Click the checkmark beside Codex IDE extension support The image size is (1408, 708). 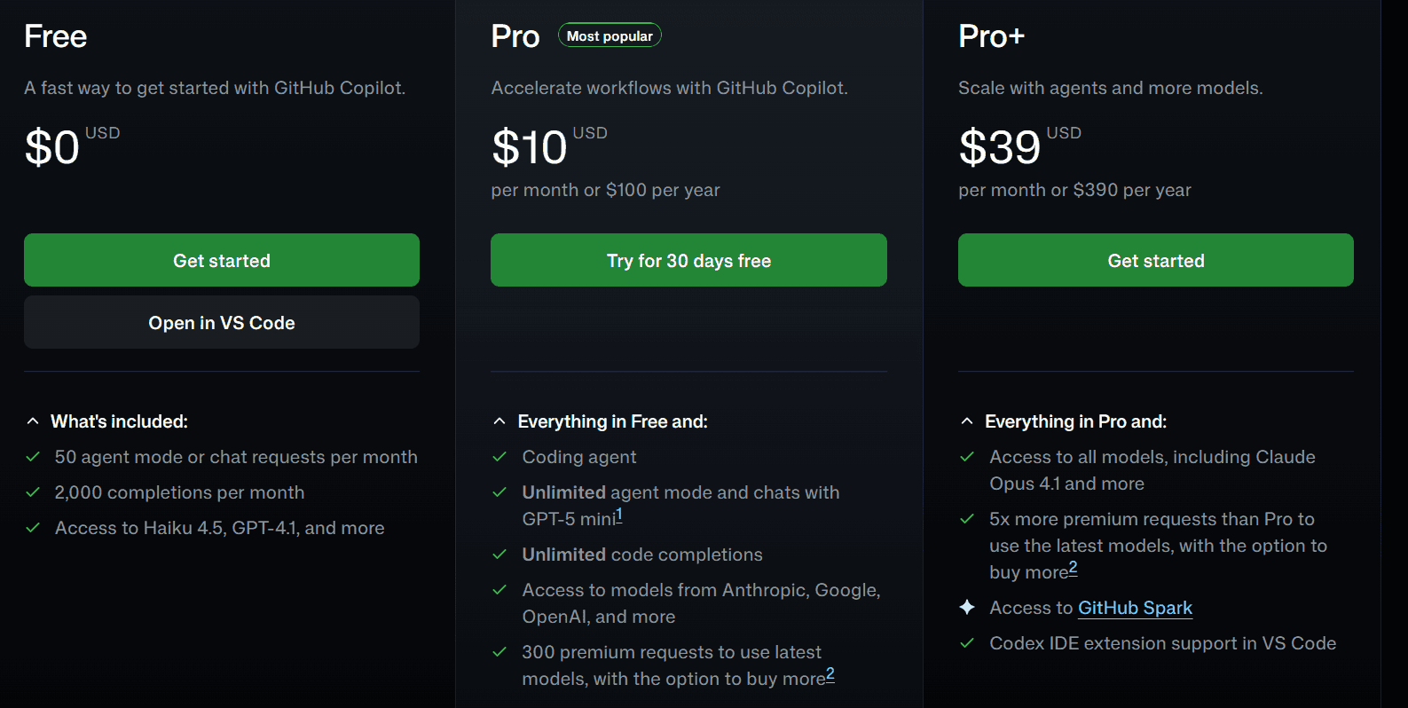tap(966, 643)
